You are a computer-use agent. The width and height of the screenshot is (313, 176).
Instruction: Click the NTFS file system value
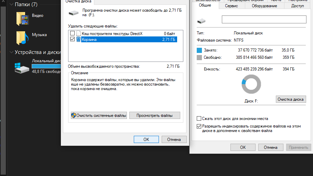[239, 40]
